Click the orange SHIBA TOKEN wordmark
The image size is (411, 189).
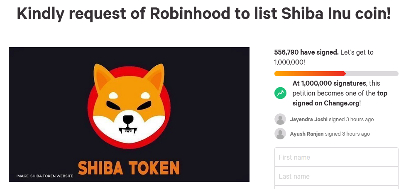[129, 168]
